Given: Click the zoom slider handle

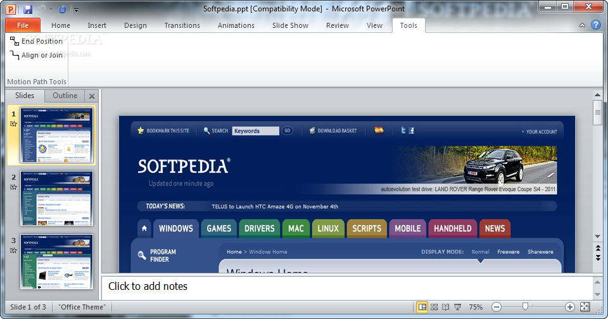Looking at the screenshot, I should pos(525,307).
